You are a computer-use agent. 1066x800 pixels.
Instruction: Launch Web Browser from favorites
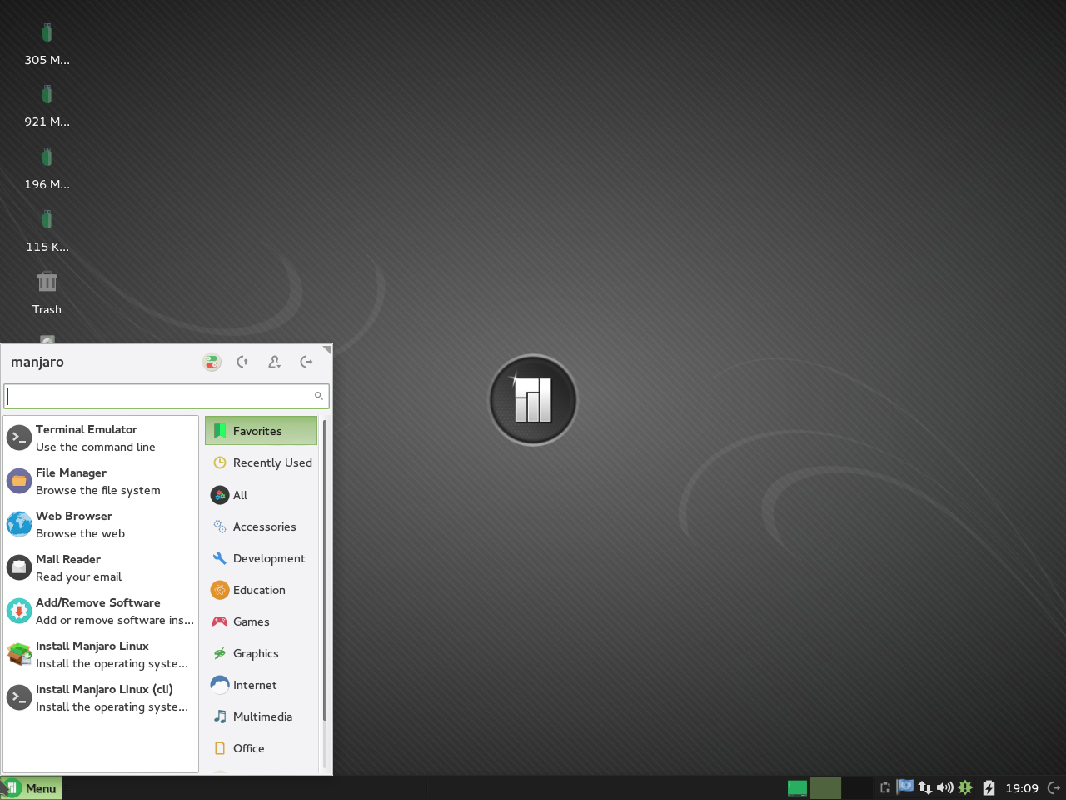[101, 524]
